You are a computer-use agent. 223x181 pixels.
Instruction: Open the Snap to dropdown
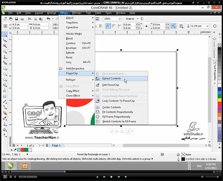[137, 19]
